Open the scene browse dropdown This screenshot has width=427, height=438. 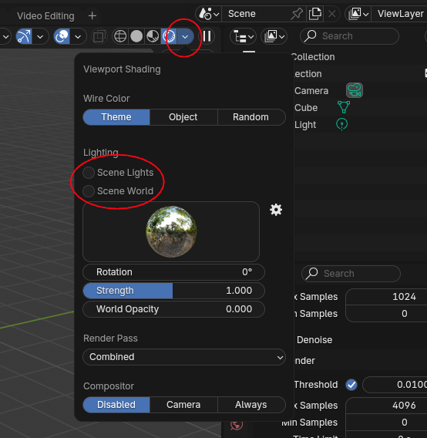[209, 13]
